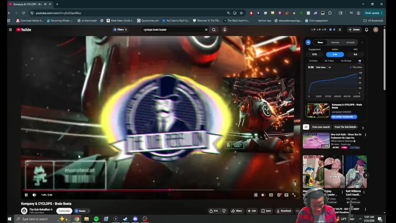The width and height of the screenshot is (396, 223).
Task: Collapse the IQ panel with the chevron
Action: tap(362, 42)
